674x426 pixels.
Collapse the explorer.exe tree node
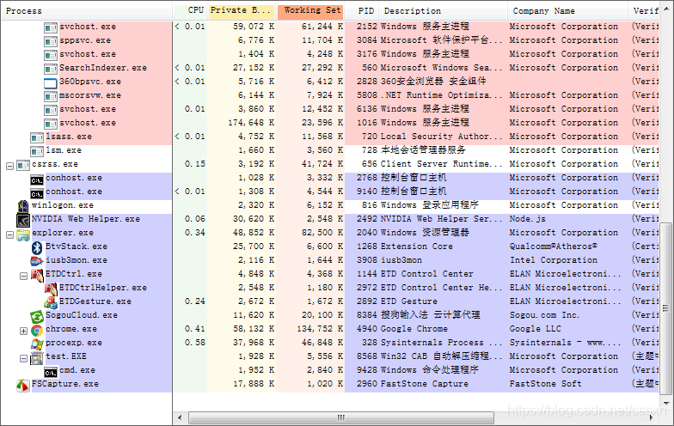coord(10,234)
